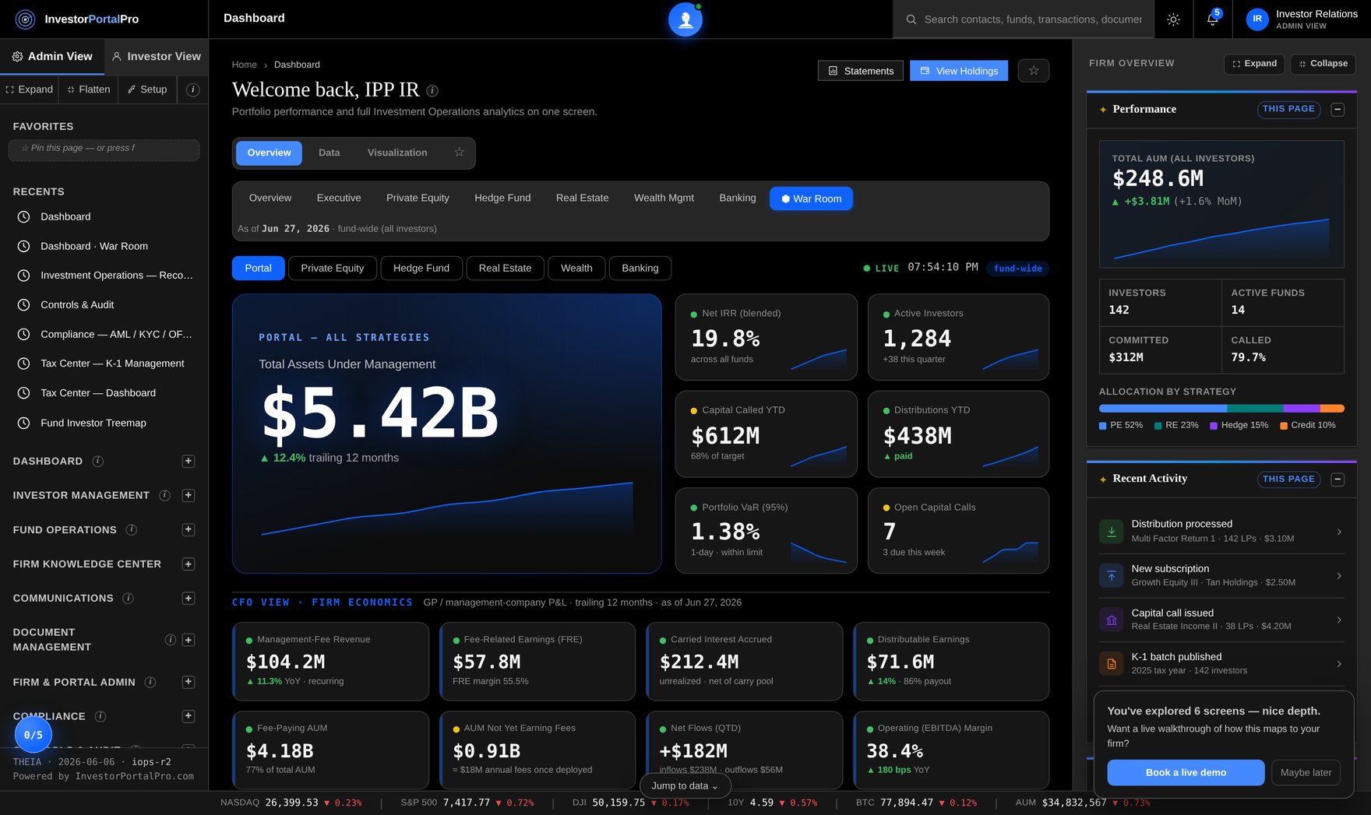
Task: Click the Hedge 15% allocation swatch
Action: click(x=1214, y=426)
